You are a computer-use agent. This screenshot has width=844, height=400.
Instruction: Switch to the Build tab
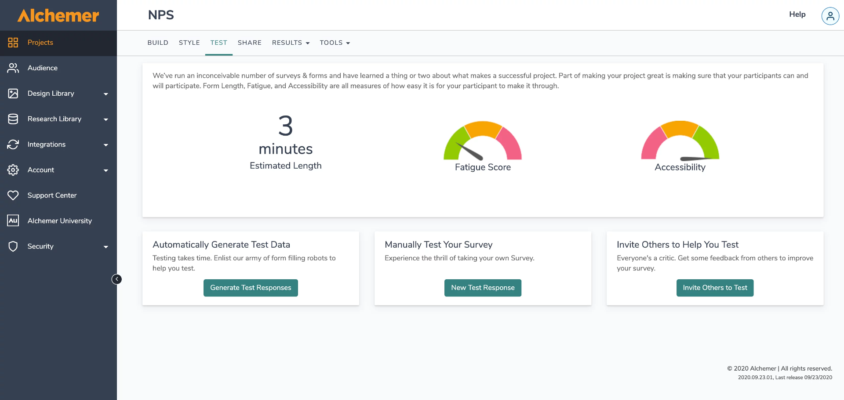point(158,43)
